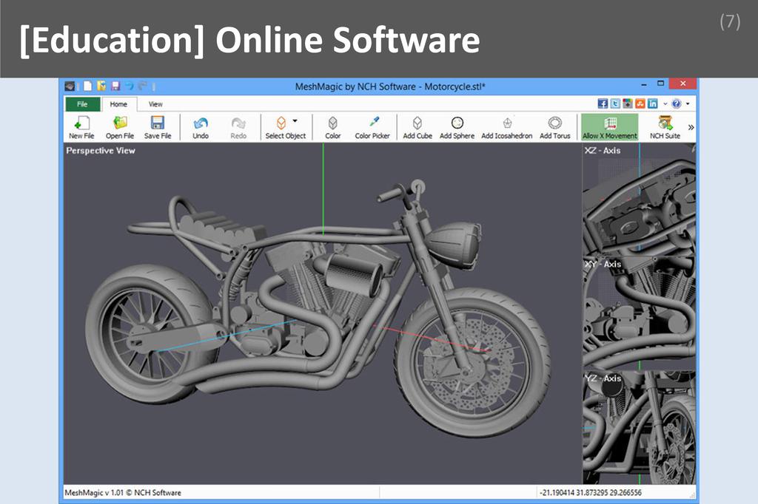Pick the Color Picker eyedropper tool
758x504 pixels.
(372, 126)
